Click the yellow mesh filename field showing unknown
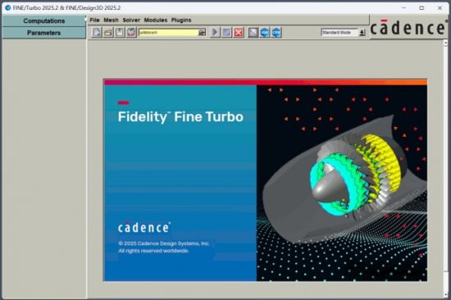The height and width of the screenshot is (300, 451). [x=168, y=32]
